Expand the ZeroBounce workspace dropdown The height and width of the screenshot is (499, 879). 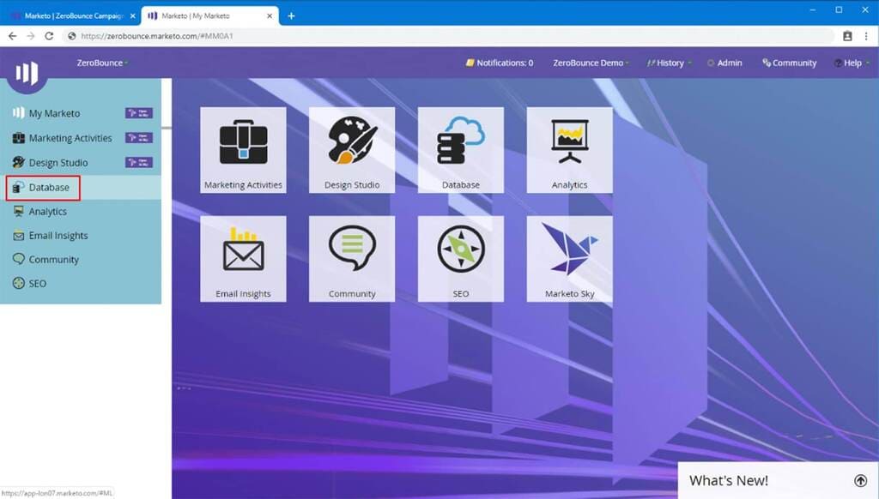(103, 63)
